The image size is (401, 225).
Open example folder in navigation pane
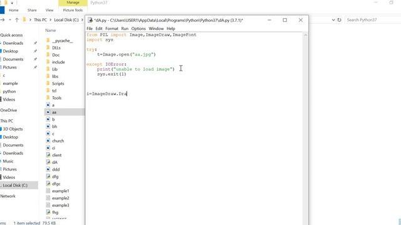(10, 83)
